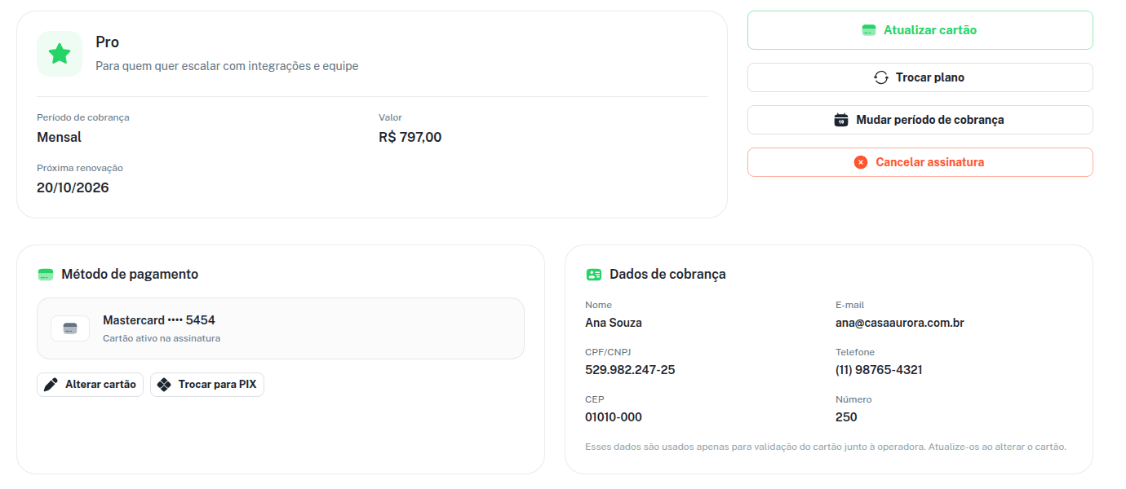Click the CPF/CNPJ label
Image resolution: width=1126 pixels, height=489 pixels.
point(608,352)
